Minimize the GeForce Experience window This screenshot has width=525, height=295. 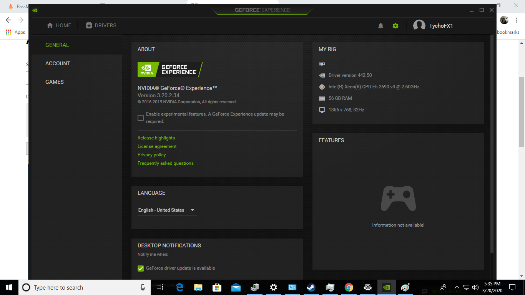click(x=472, y=10)
